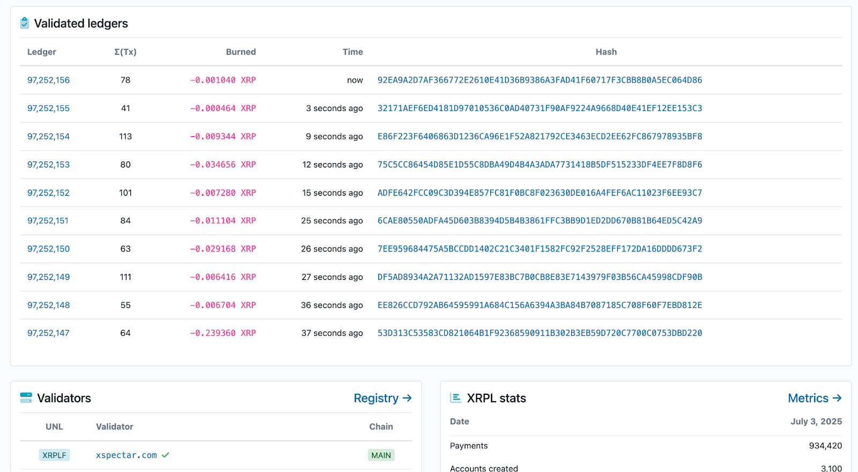The image size is (858, 472).
Task: Open the Metrics link
Action: pyautogui.click(x=815, y=398)
